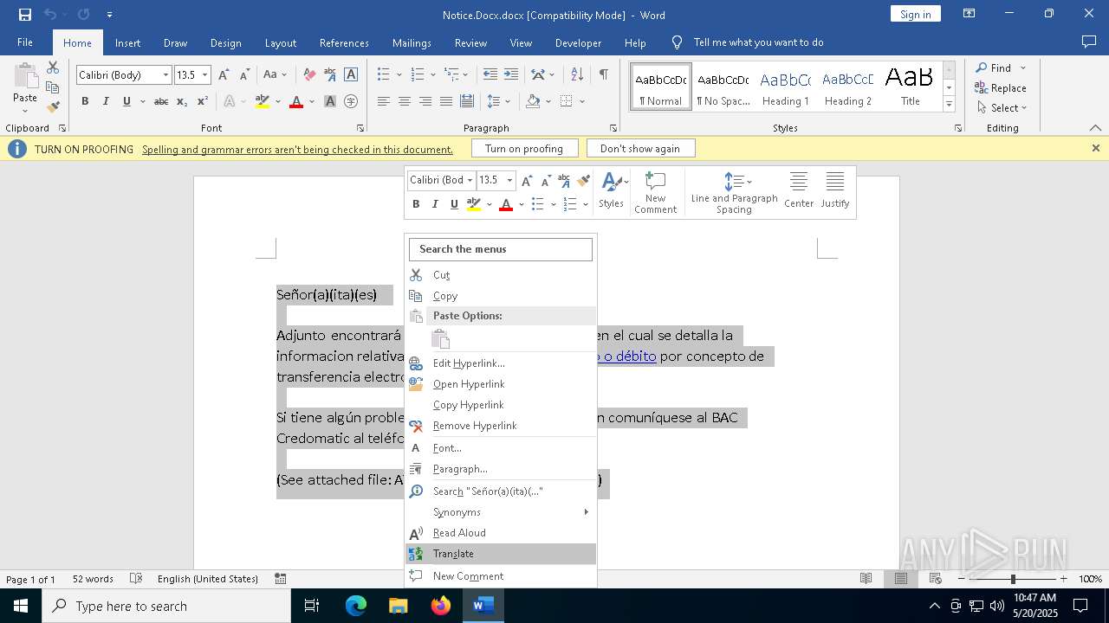This screenshot has width=1109, height=623.
Task: Switch to the Review tab
Action: point(470,42)
